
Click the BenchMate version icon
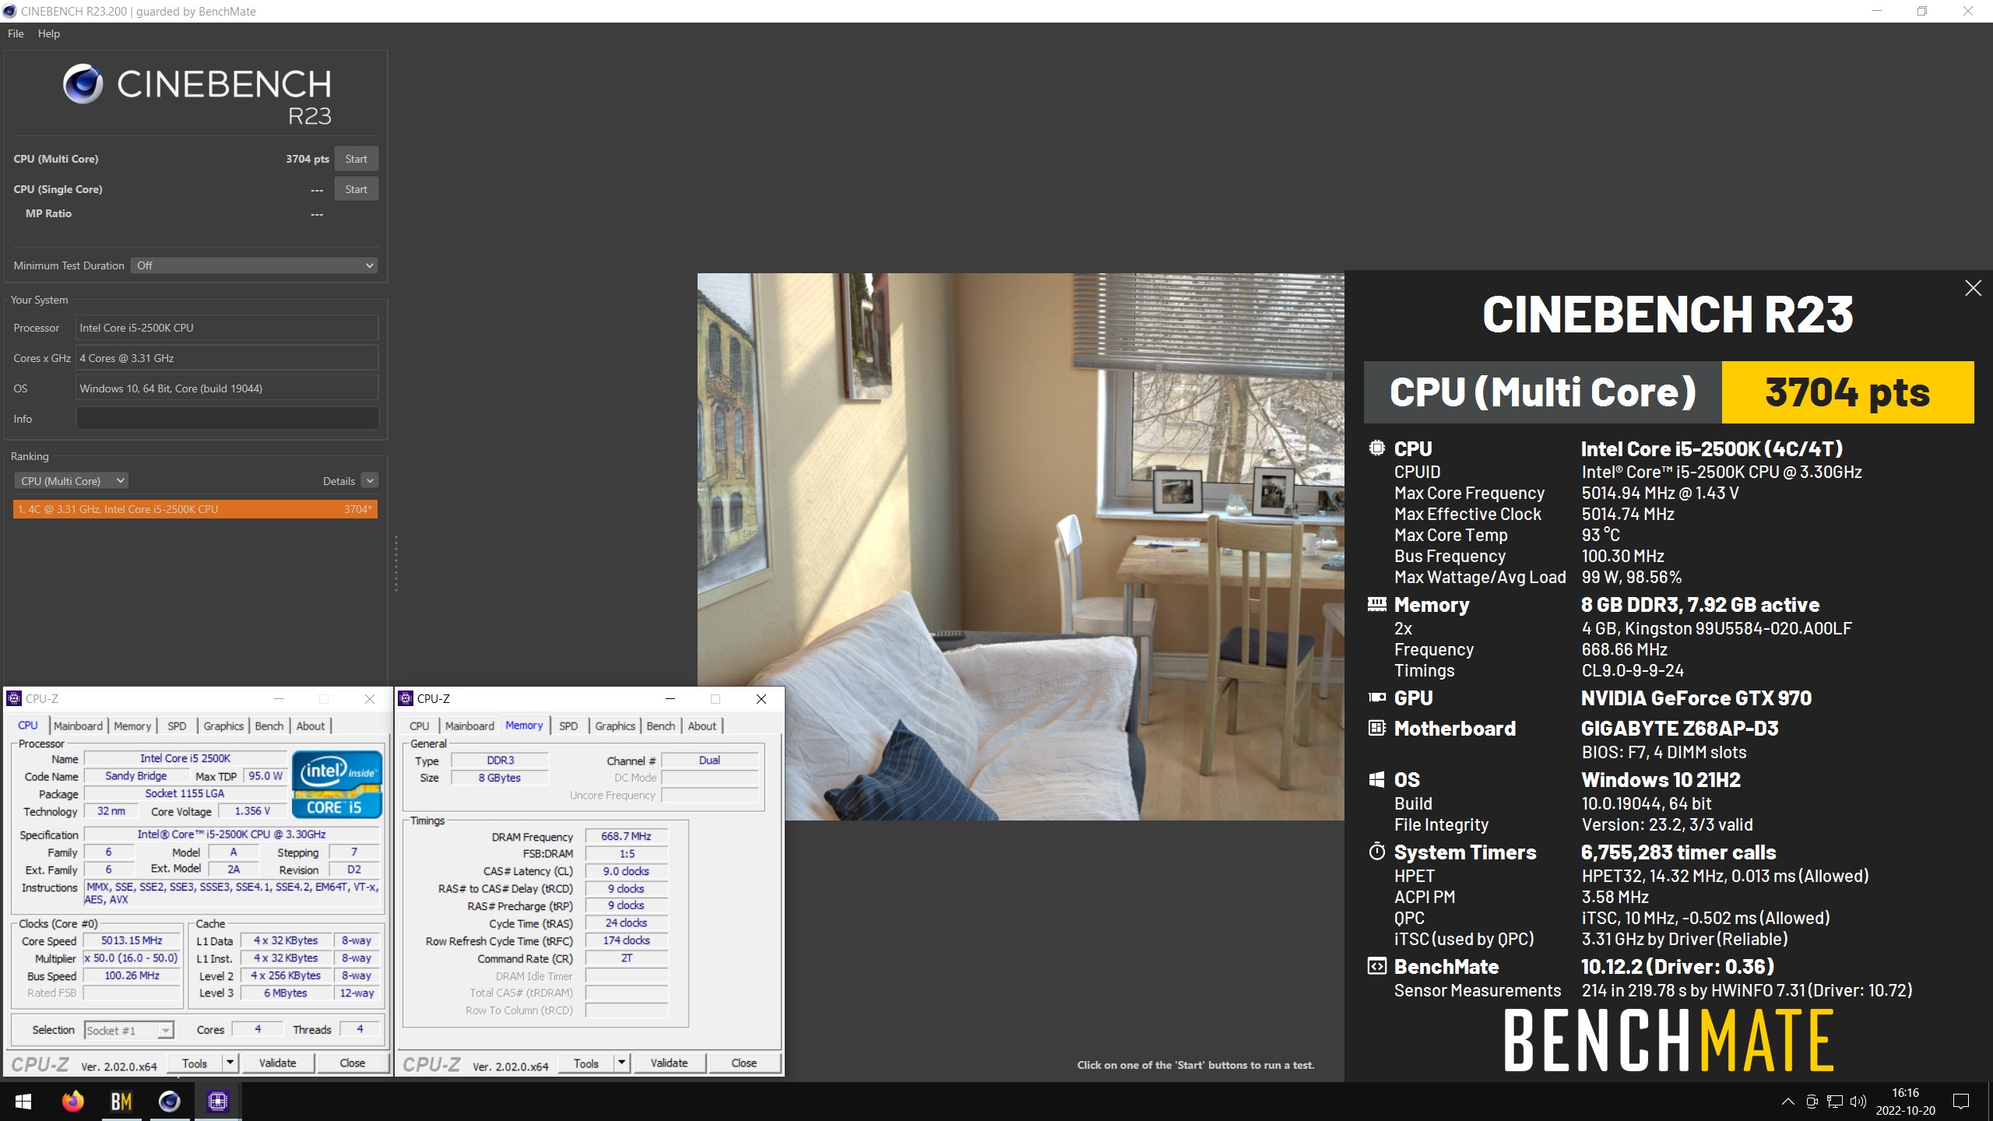pos(1376,966)
